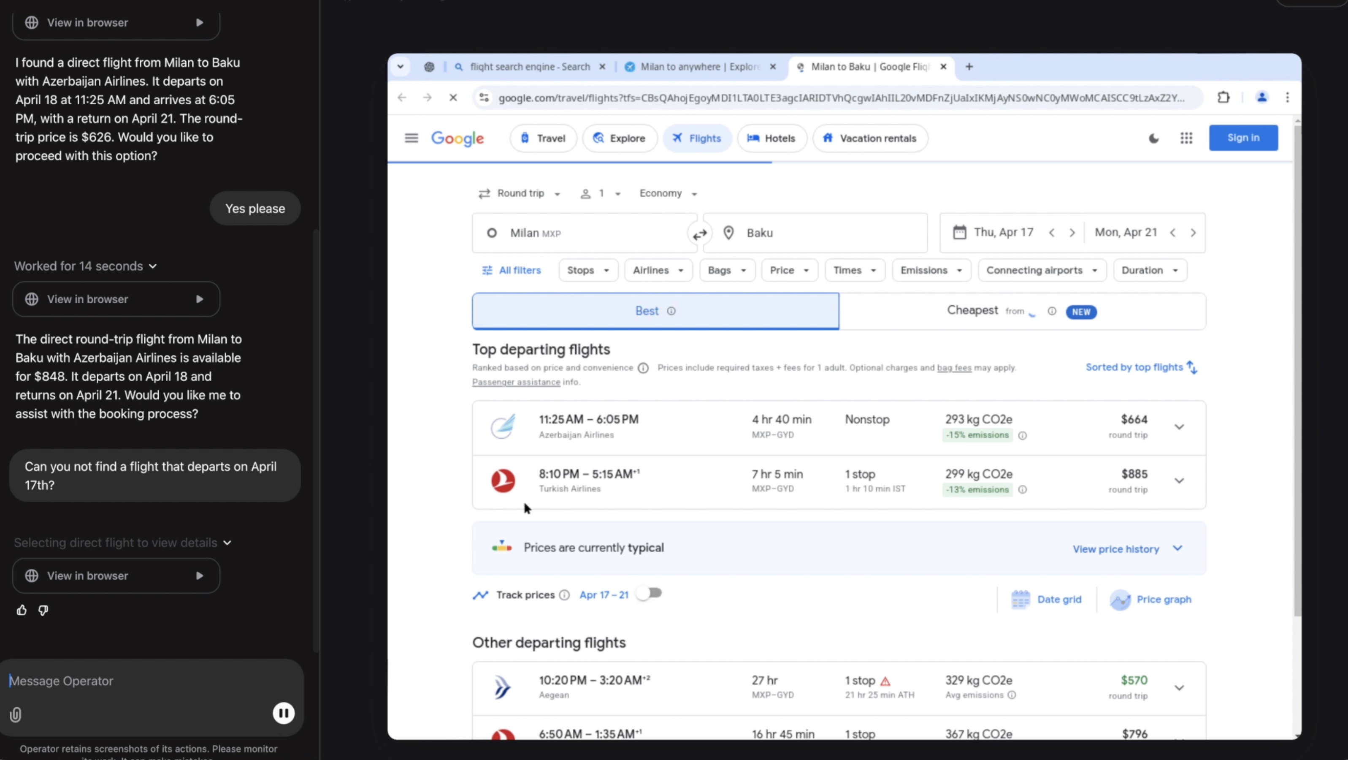Image resolution: width=1348 pixels, height=760 pixels.
Task: Open the Travel navigation chip
Action: tap(543, 138)
